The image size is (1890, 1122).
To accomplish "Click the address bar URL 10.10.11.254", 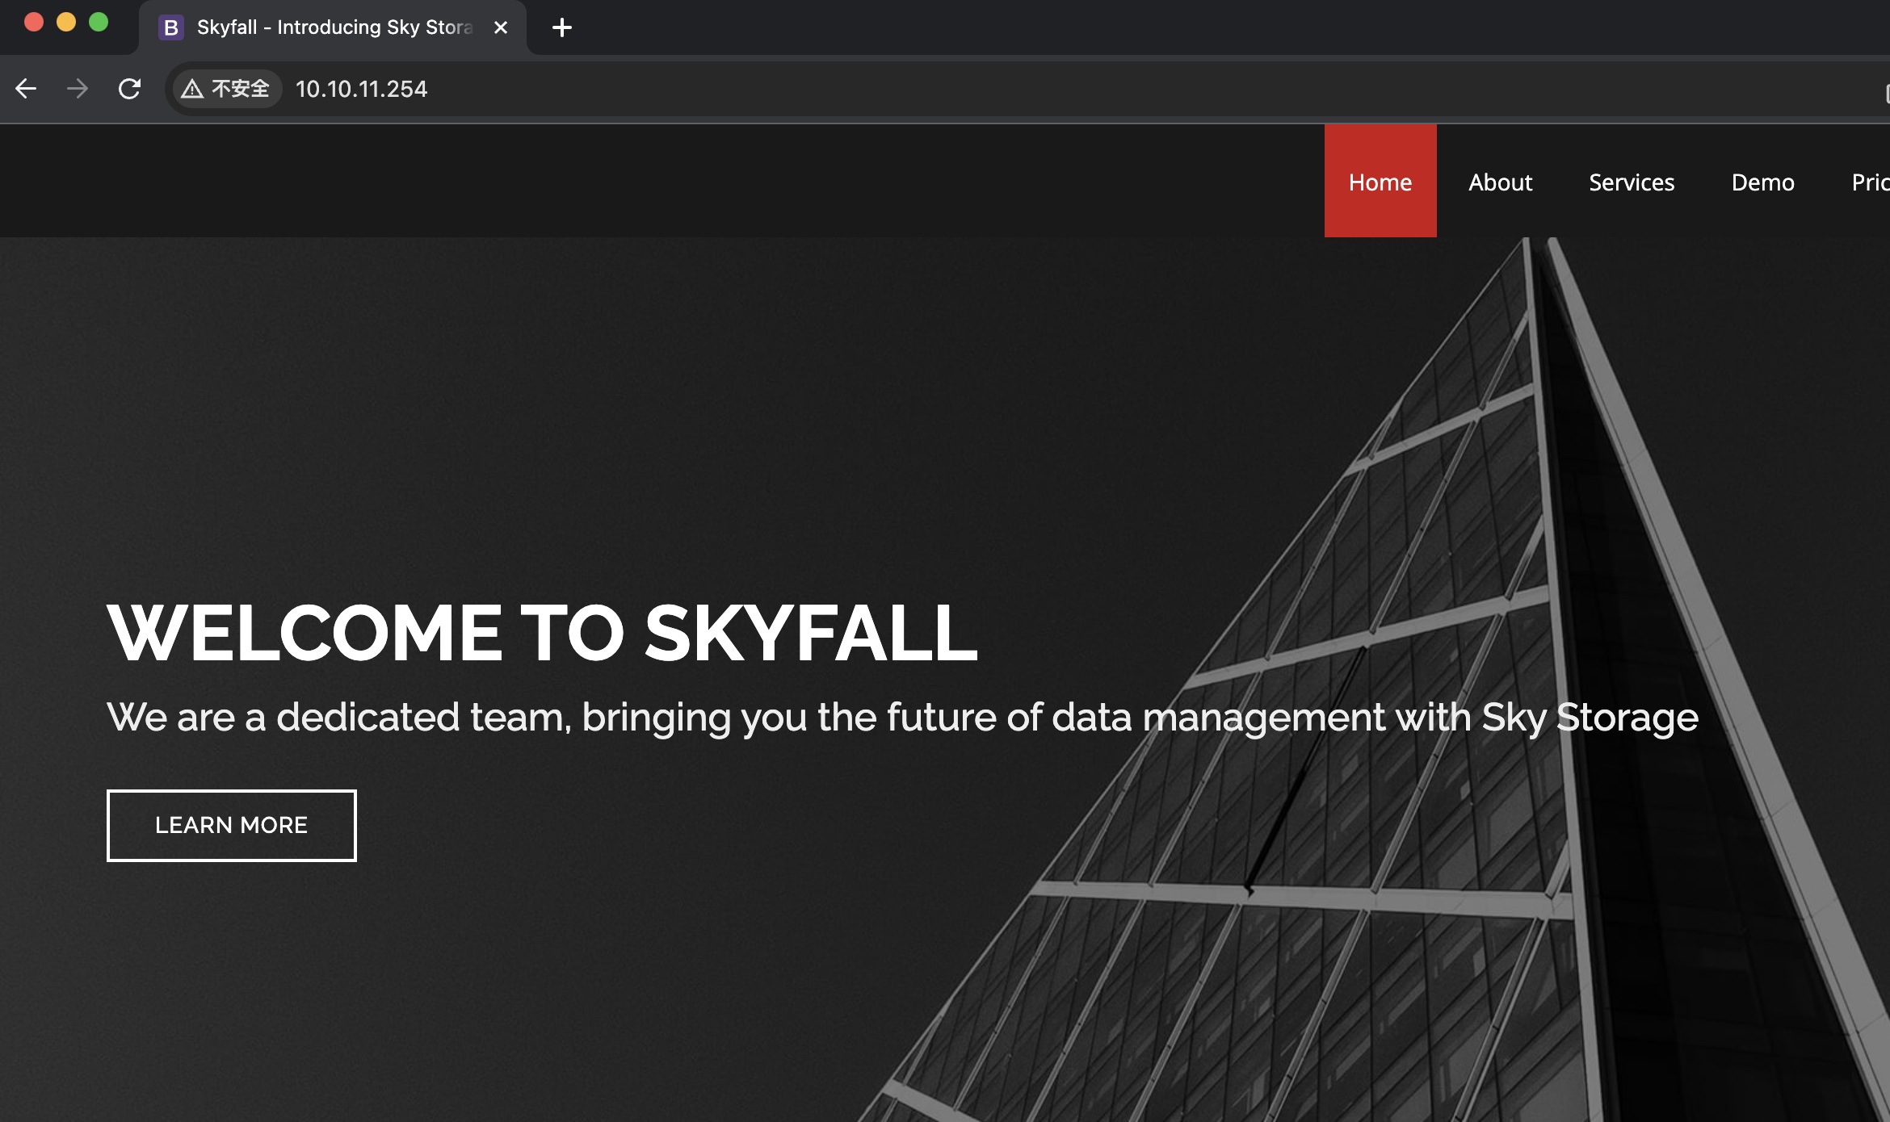I will tap(361, 89).
